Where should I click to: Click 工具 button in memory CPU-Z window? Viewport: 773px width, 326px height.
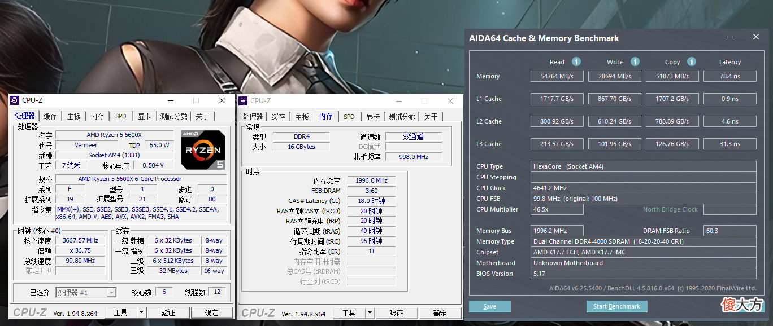[349, 313]
